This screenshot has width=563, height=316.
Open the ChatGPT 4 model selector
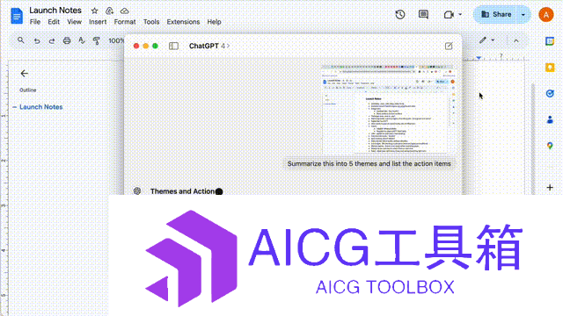click(x=209, y=46)
